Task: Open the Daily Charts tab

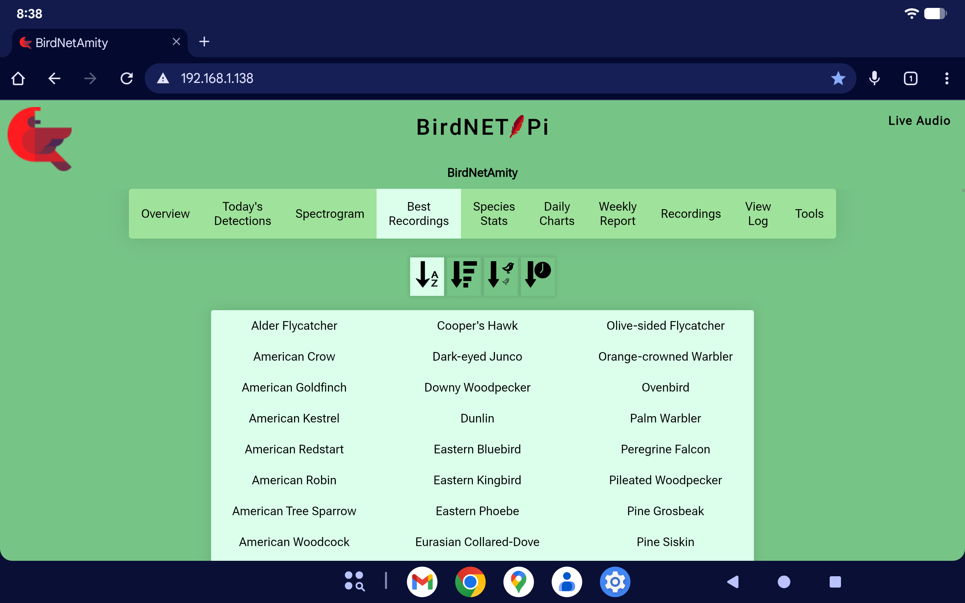Action: (x=557, y=214)
